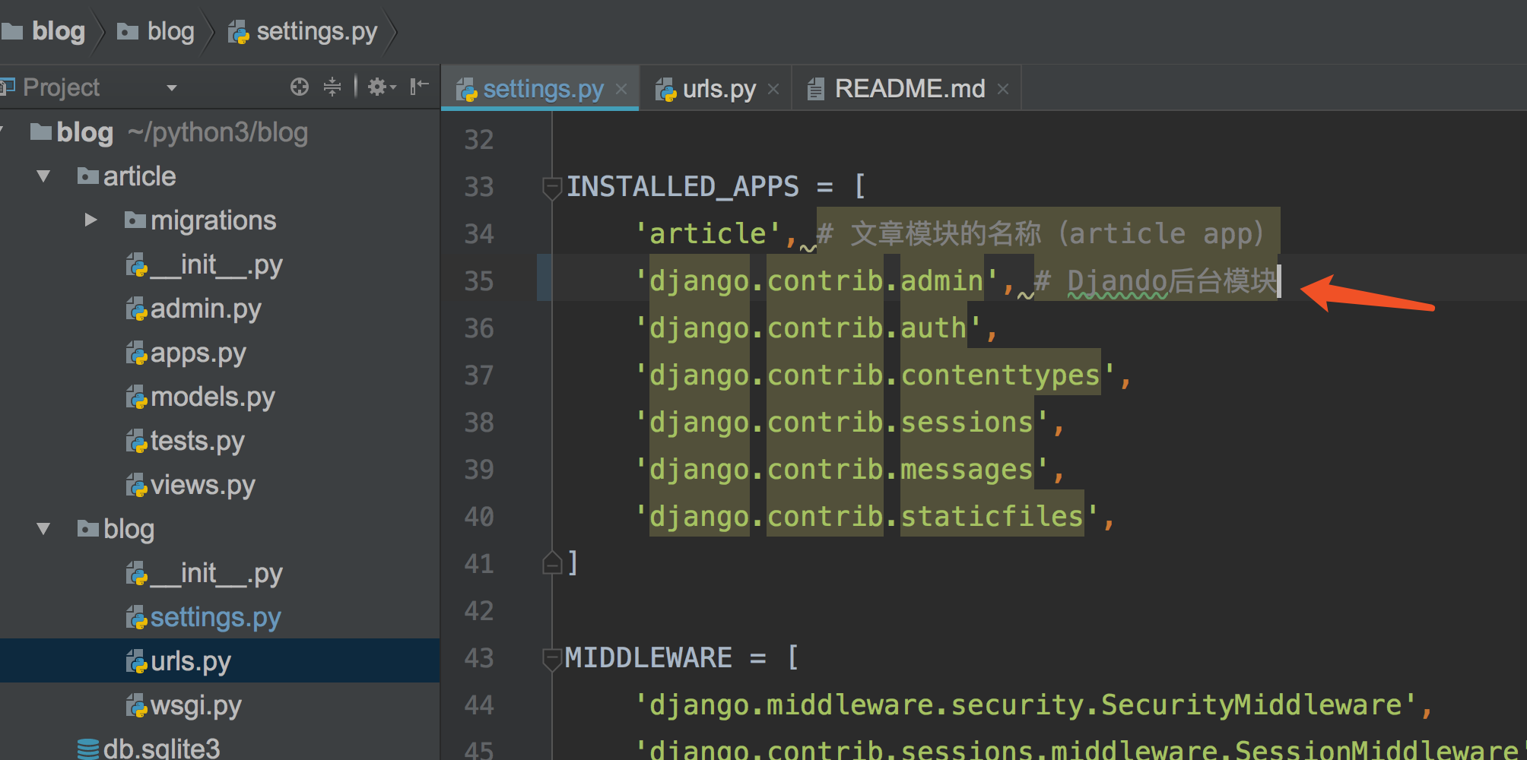Select views.py in the project tree
Screen dimensions: 1527x760
coord(202,485)
